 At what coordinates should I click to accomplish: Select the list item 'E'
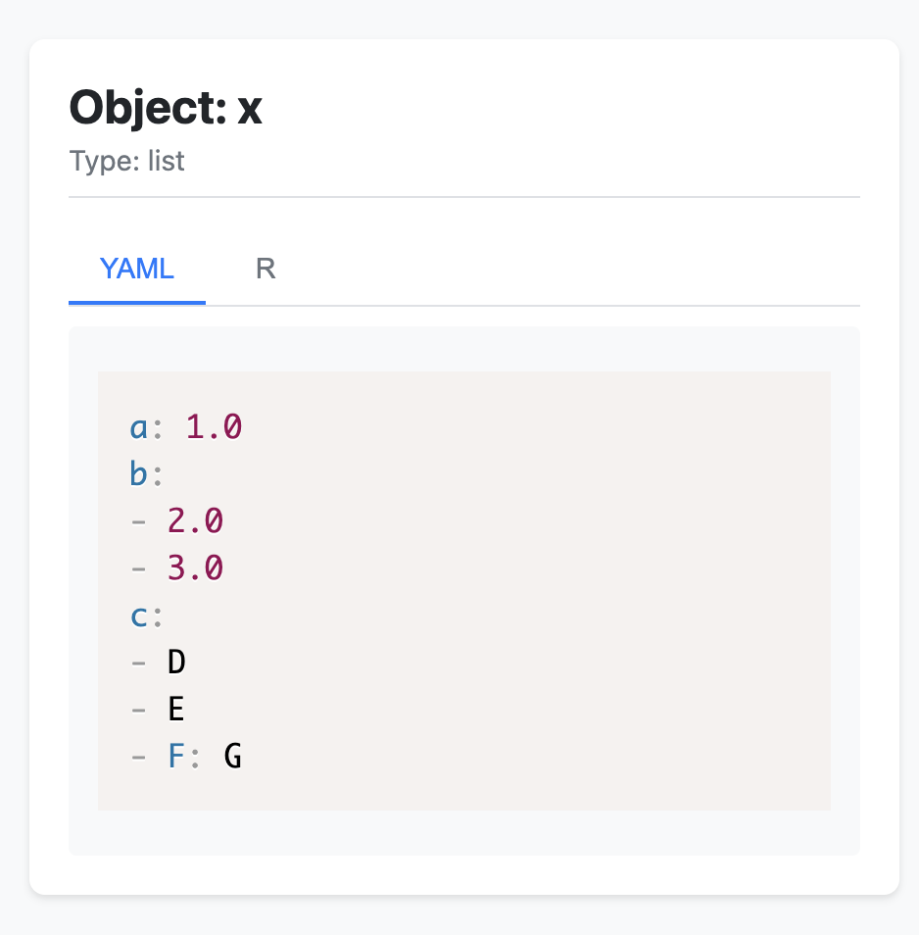[x=175, y=709]
